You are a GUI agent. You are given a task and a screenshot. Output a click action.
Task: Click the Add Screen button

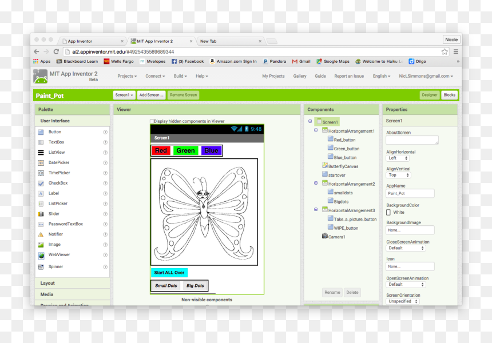pos(151,95)
